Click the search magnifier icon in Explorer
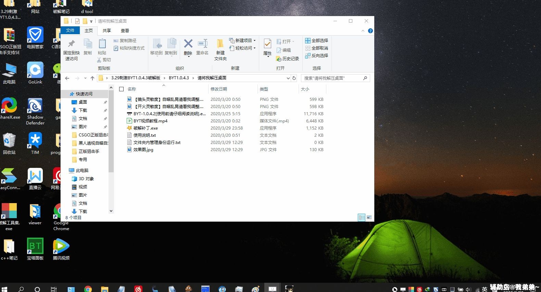The width and height of the screenshot is (541, 292). [365, 78]
